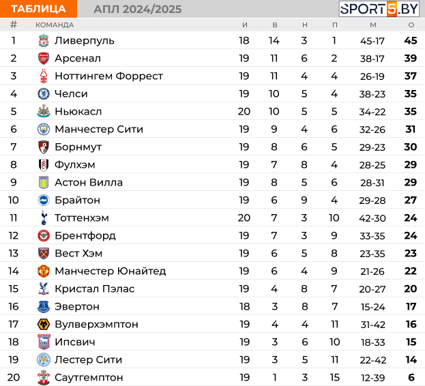The image size is (425, 386).
Task: Open the Кристал Пэлас team name
Action: pos(95,288)
